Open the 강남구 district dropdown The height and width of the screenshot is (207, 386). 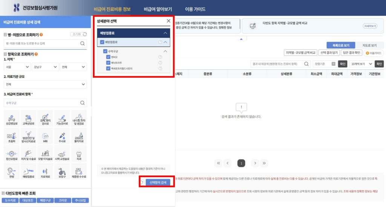(45, 67)
